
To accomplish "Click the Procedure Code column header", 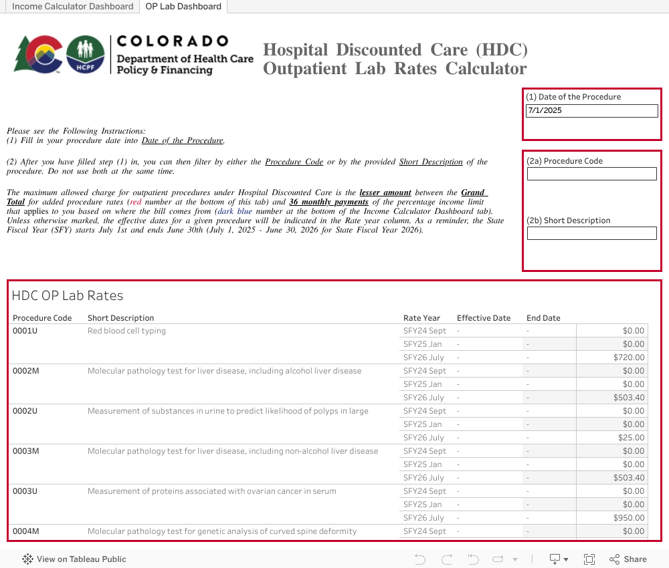I will [x=42, y=318].
